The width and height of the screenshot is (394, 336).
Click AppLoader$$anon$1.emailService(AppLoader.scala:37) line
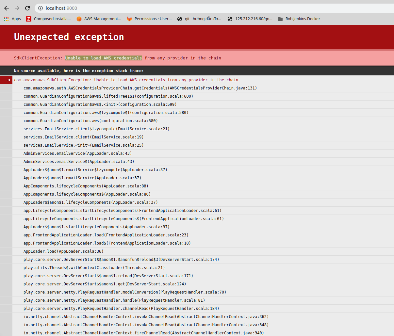pyautogui.click(x=82, y=178)
